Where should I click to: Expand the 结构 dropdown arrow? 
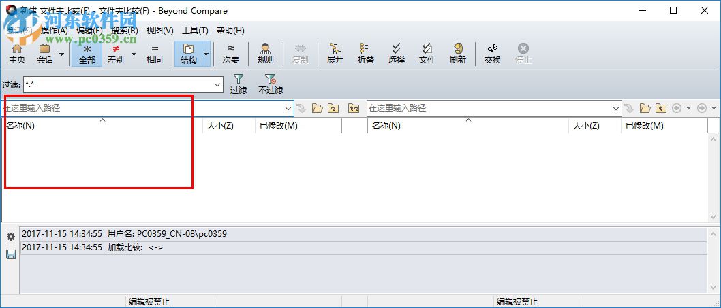(x=206, y=54)
